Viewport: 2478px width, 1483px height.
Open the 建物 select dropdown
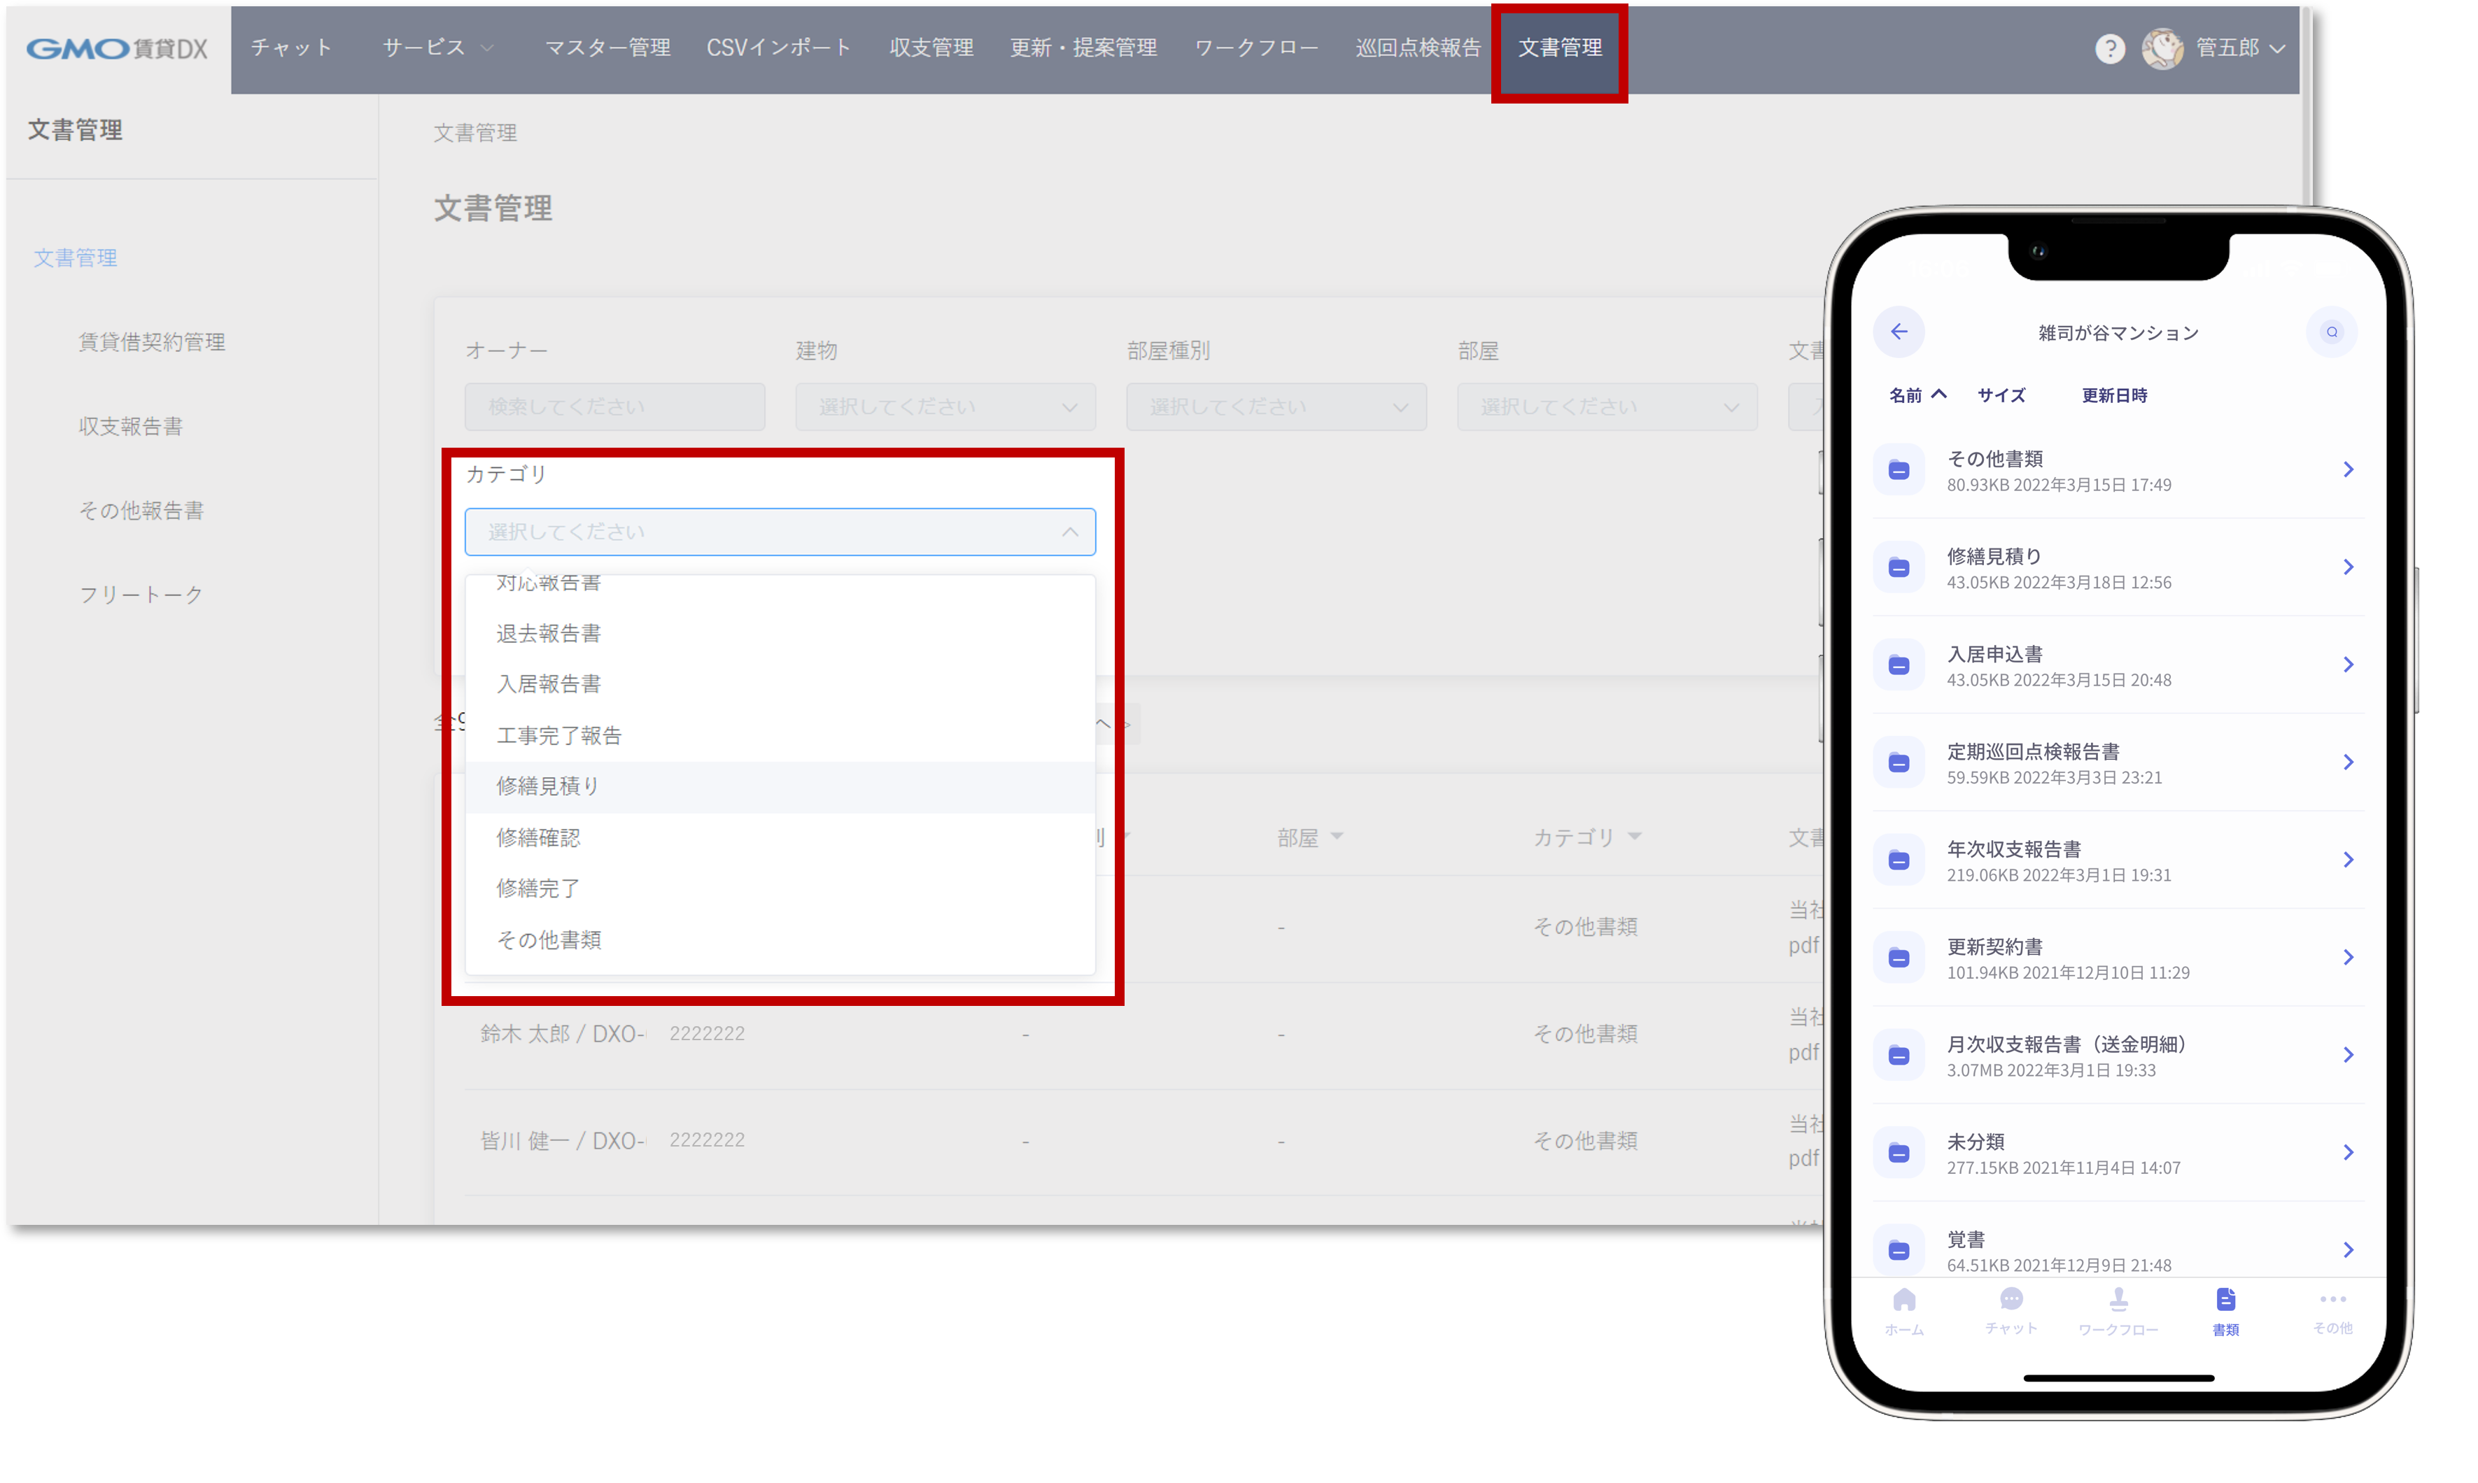coord(945,406)
